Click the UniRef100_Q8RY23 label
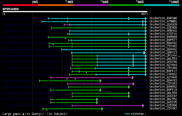The height and width of the screenshot is (116, 182). click(x=163, y=53)
